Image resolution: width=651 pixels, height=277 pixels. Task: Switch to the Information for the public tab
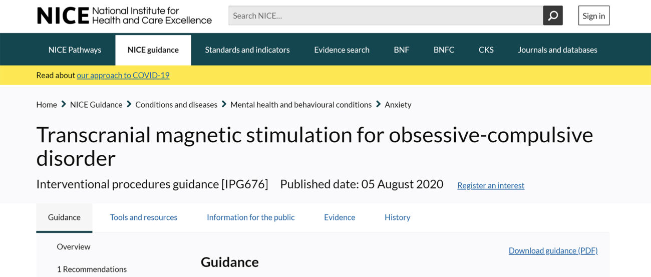250,217
